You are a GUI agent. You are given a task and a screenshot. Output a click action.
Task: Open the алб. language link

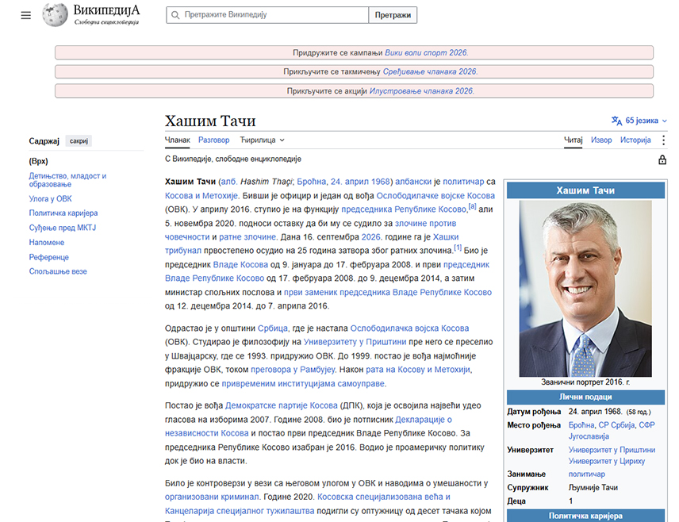(228, 182)
